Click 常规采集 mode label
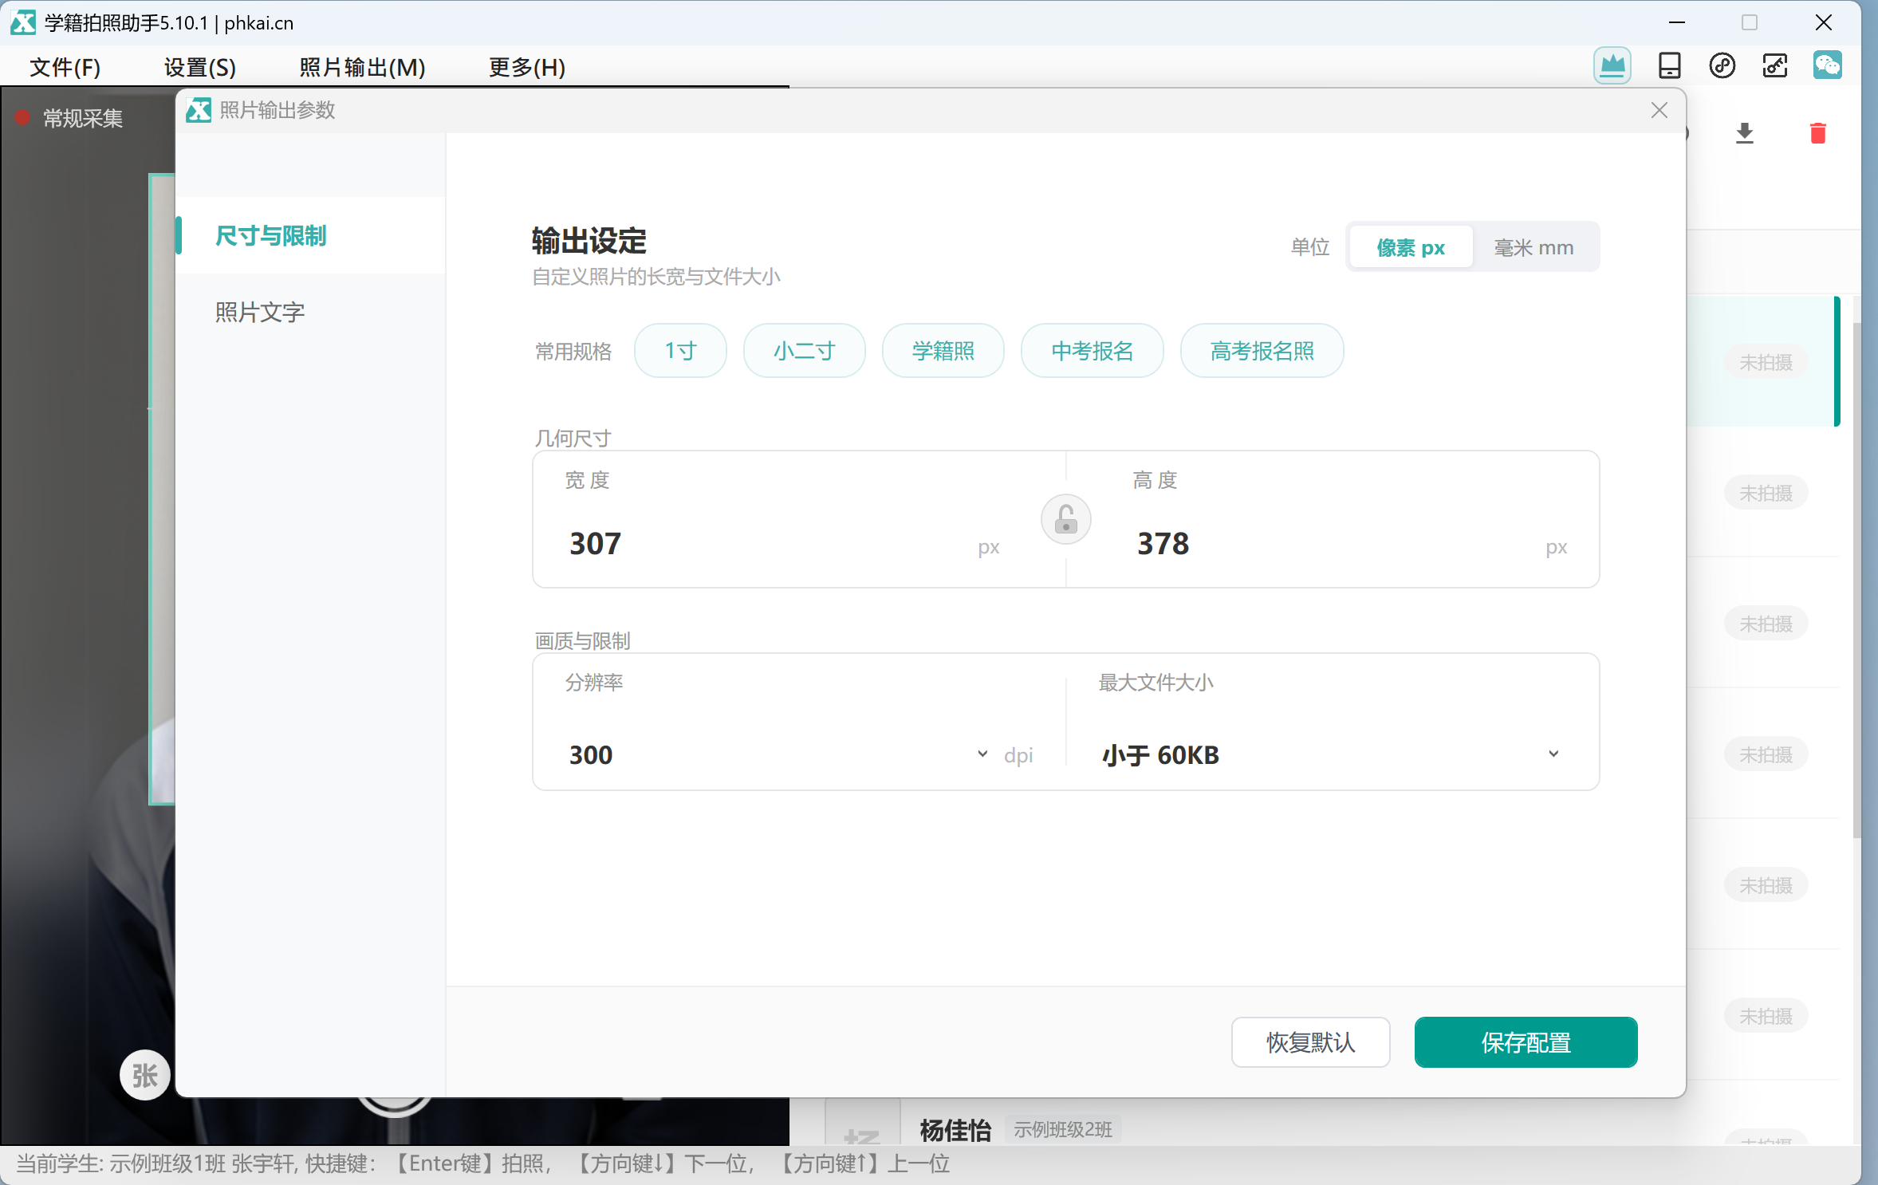1878x1185 pixels. point(83,119)
